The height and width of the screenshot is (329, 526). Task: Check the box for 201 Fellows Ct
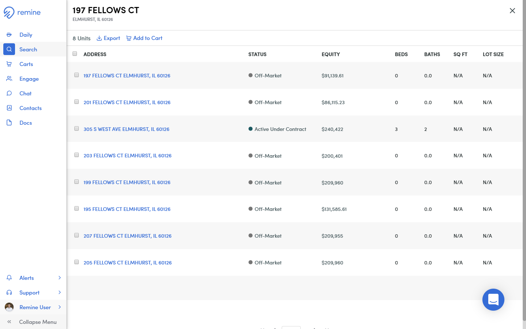77,102
